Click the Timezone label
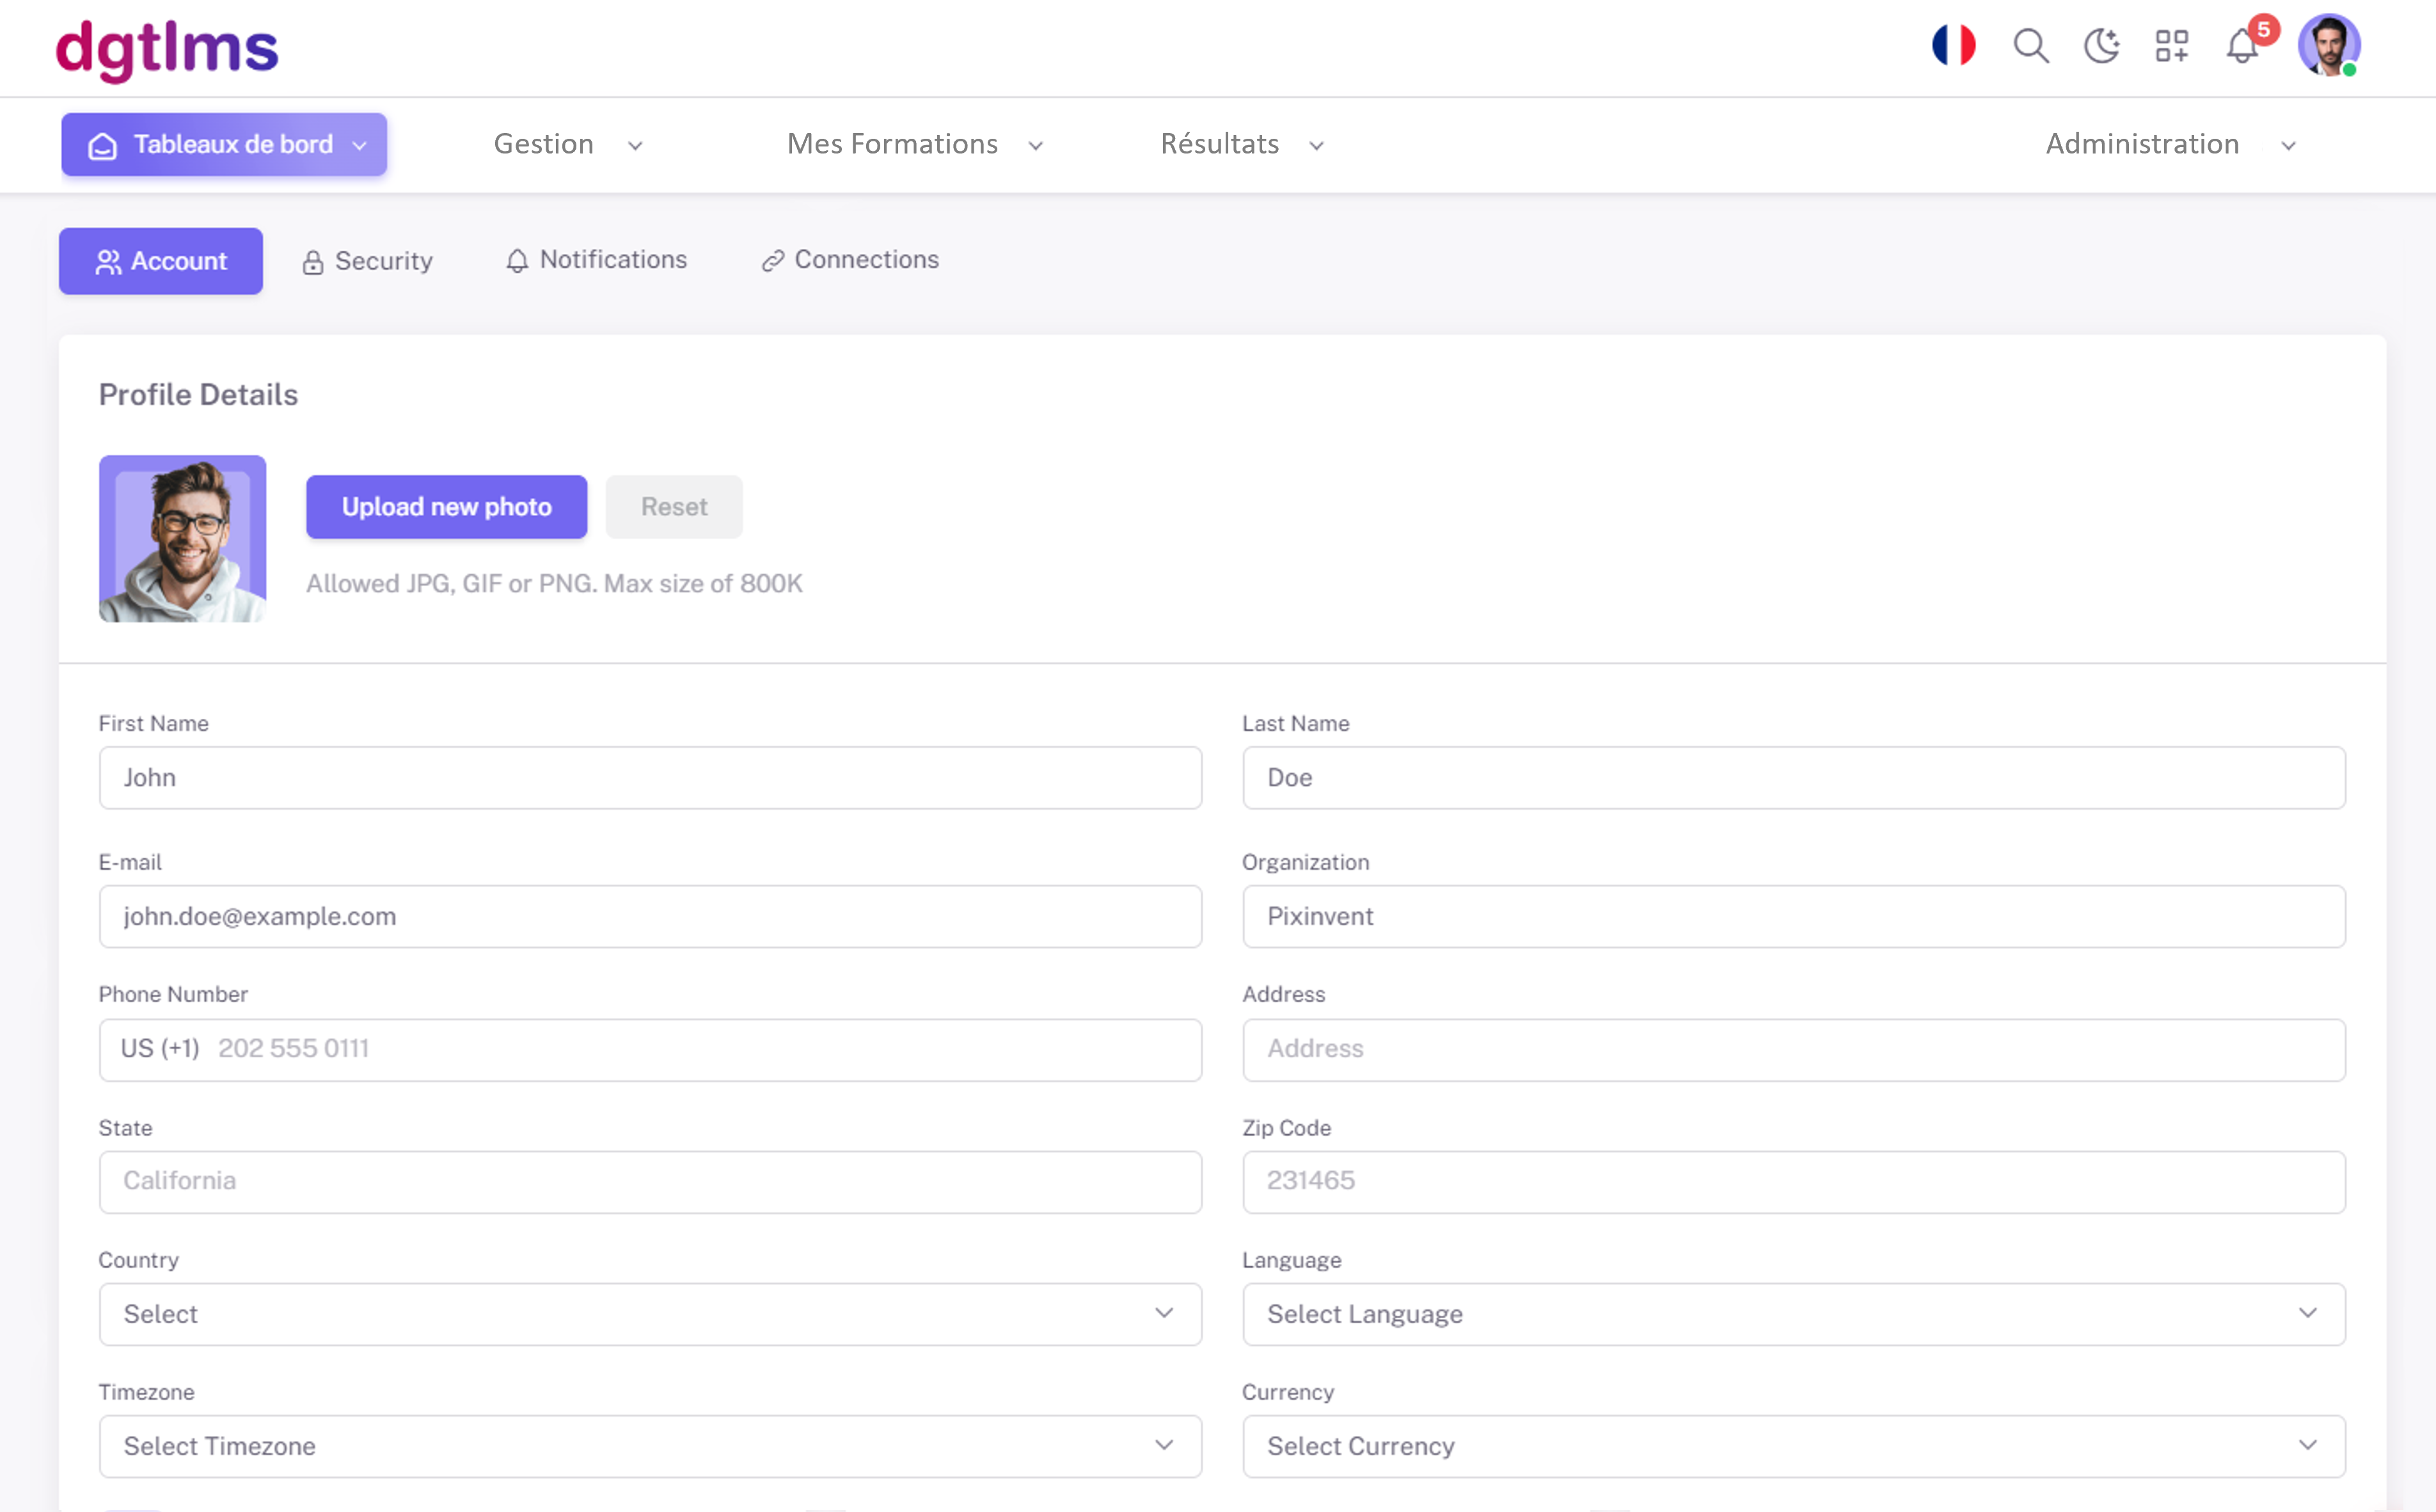Image resolution: width=2436 pixels, height=1512 pixels. click(x=146, y=1393)
